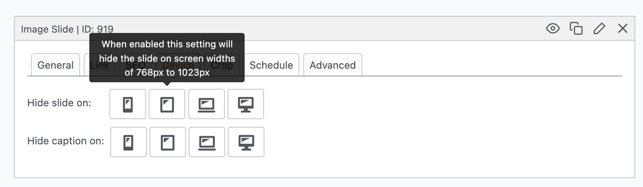The height and width of the screenshot is (187, 643).
Task: Toggle hide caption on laptop
Action: point(207,142)
